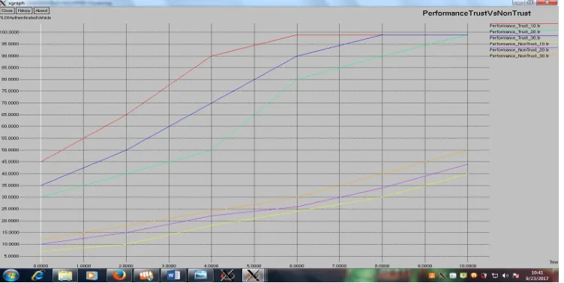Image resolution: width=564 pixels, height=283 pixels.
Task: Select legend entry Performance_Trust_20.tr
Action: [x=514, y=31]
